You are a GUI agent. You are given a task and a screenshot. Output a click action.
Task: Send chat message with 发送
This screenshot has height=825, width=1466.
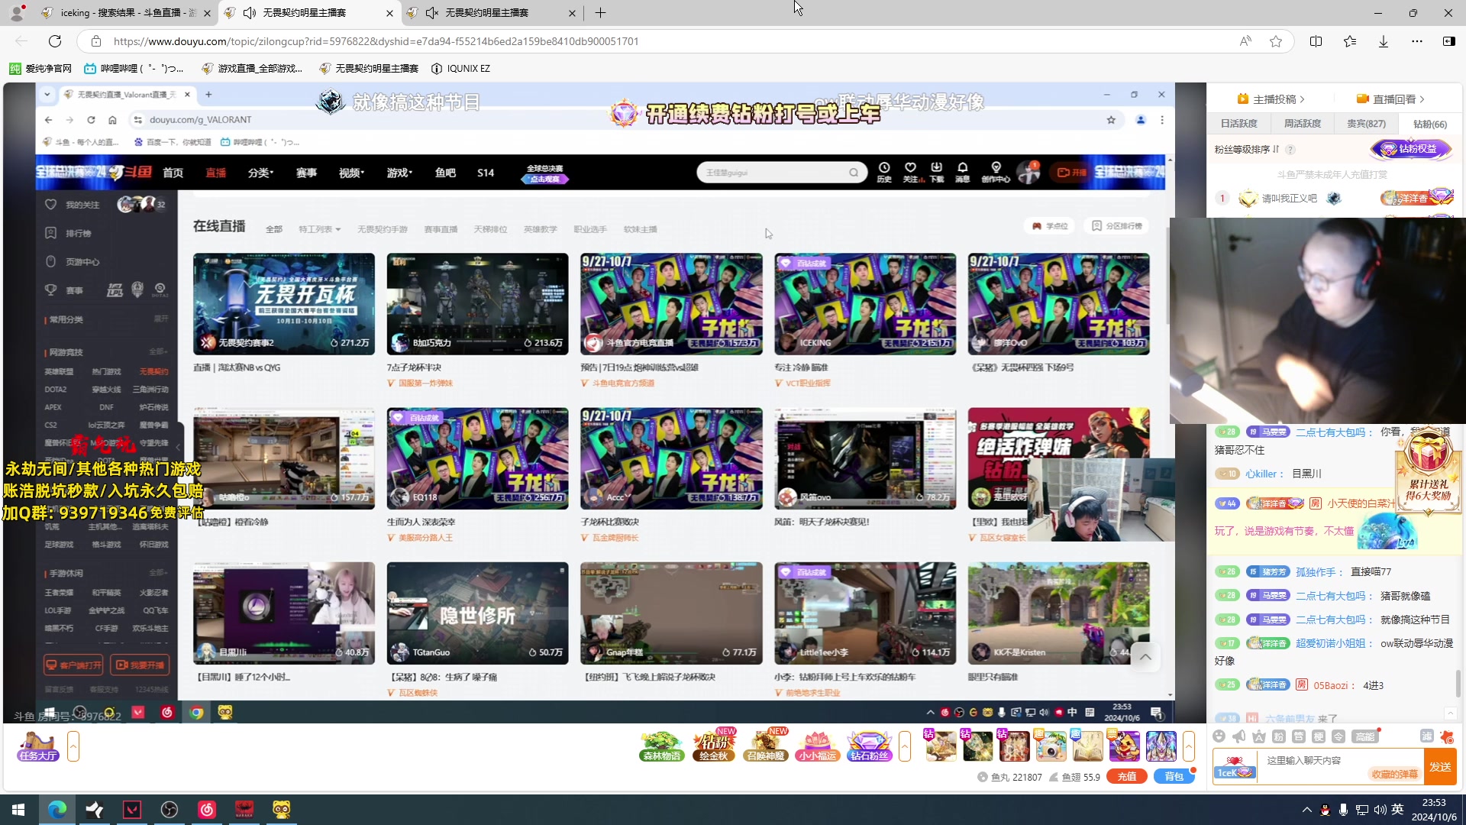(x=1440, y=767)
